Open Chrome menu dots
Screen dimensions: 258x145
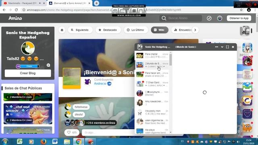click(255, 10)
